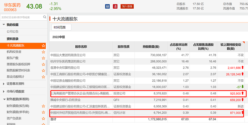This screenshot has height=125, width=248.
Task: Add stock via 加入自选 button
Action: [x=127, y=6]
